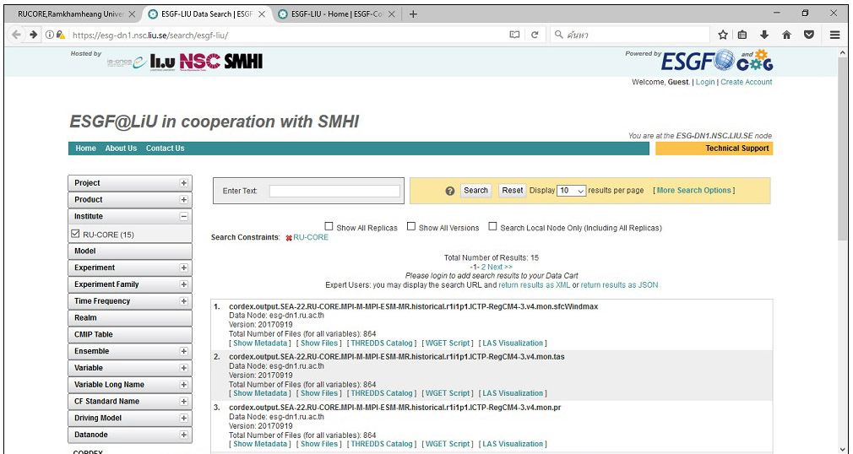Close the RUCORE Ramkhamhaeng tab

tap(131, 14)
